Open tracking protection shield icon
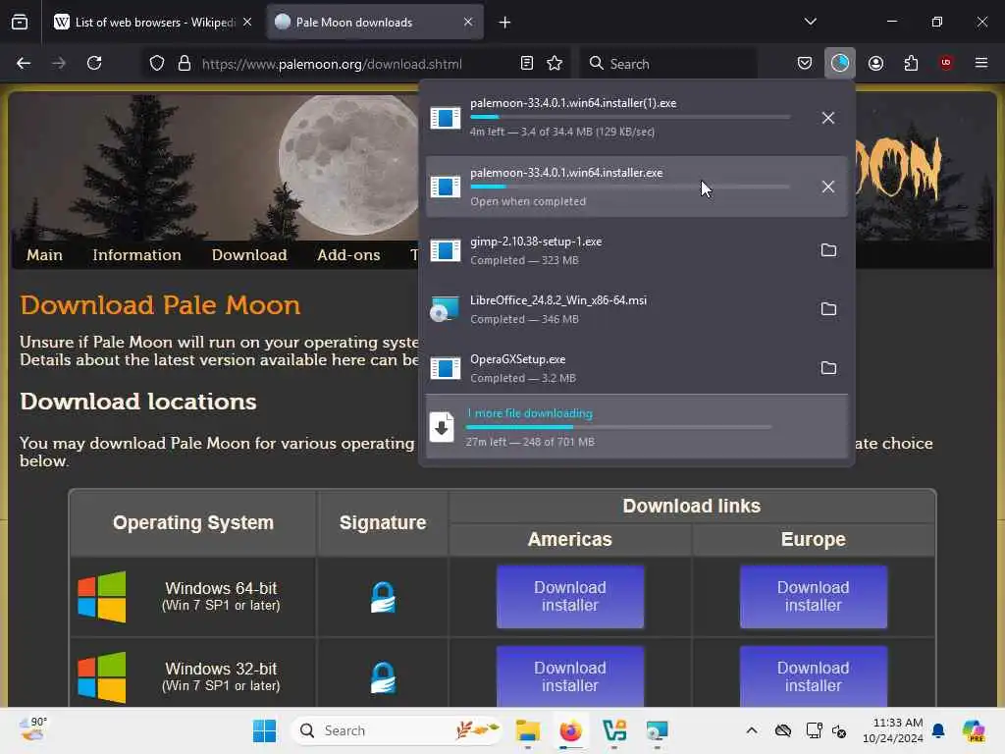 157,63
